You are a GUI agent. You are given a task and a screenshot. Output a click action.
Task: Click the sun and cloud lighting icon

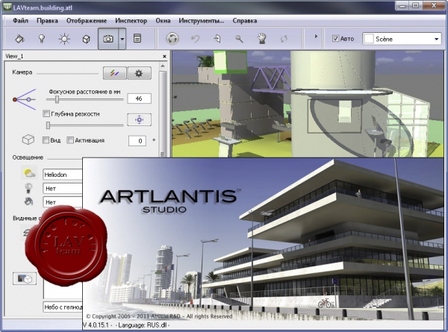29,172
